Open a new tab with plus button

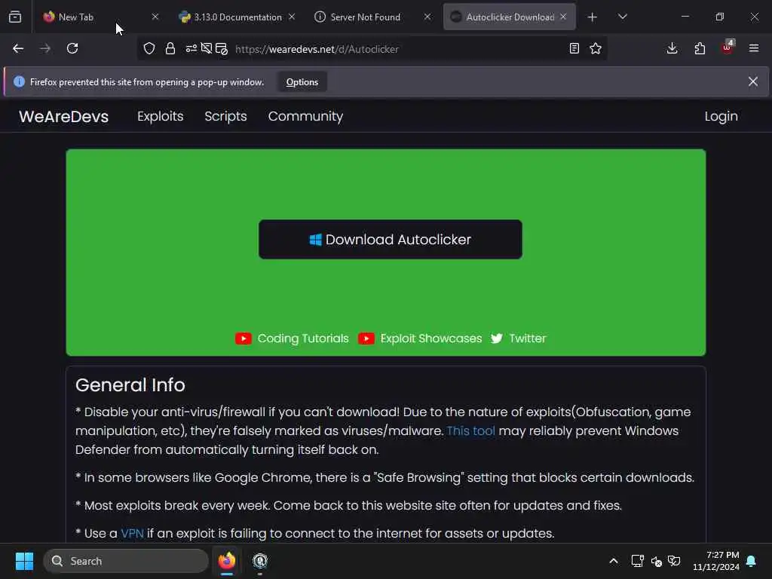click(593, 17)
